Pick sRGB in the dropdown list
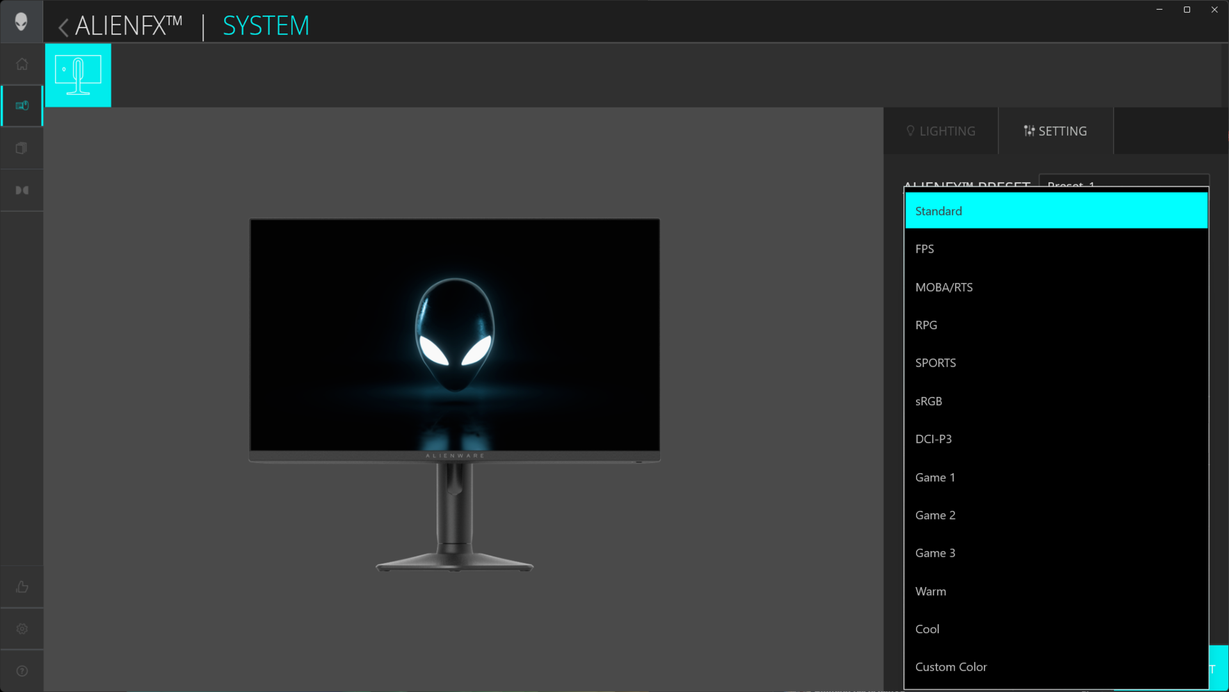The width and height of the screenshot is (1229, 692). 1056,401
